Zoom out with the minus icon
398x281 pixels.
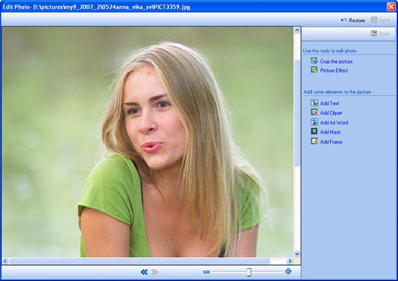pyautogui.click(x=206, y=272)
